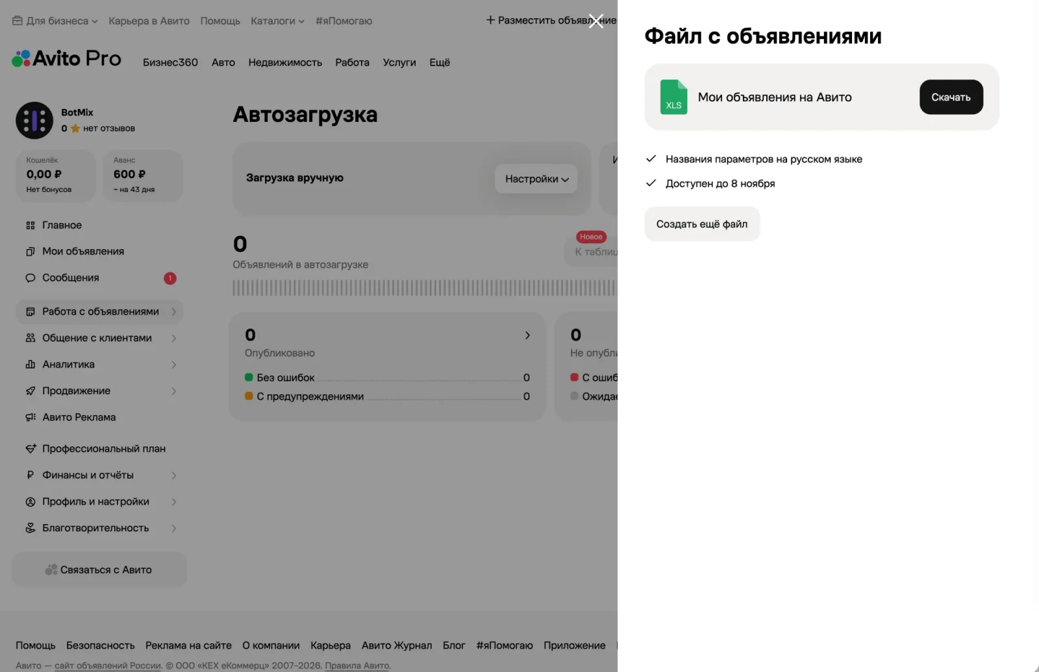Expand the Аналитика submenu chevron
Screen dimensions: 1039x672
[174, 365]
